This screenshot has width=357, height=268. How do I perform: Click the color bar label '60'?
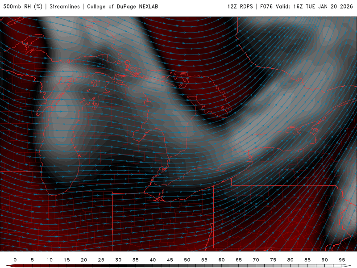pos(221,260)
